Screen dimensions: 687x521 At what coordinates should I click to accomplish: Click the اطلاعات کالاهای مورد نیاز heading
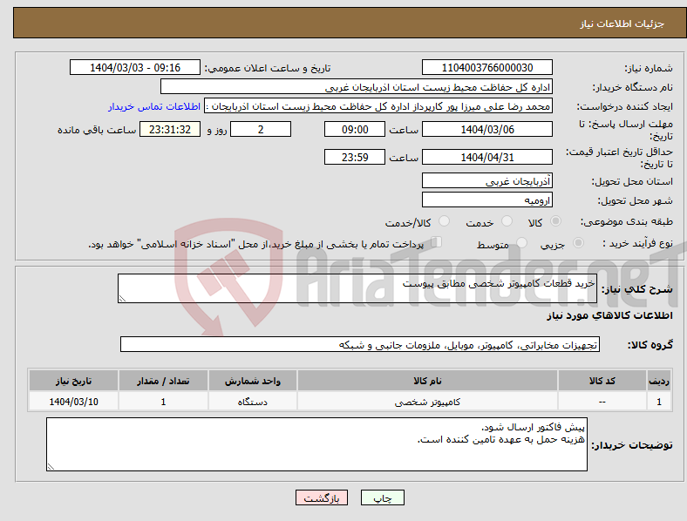609,315
